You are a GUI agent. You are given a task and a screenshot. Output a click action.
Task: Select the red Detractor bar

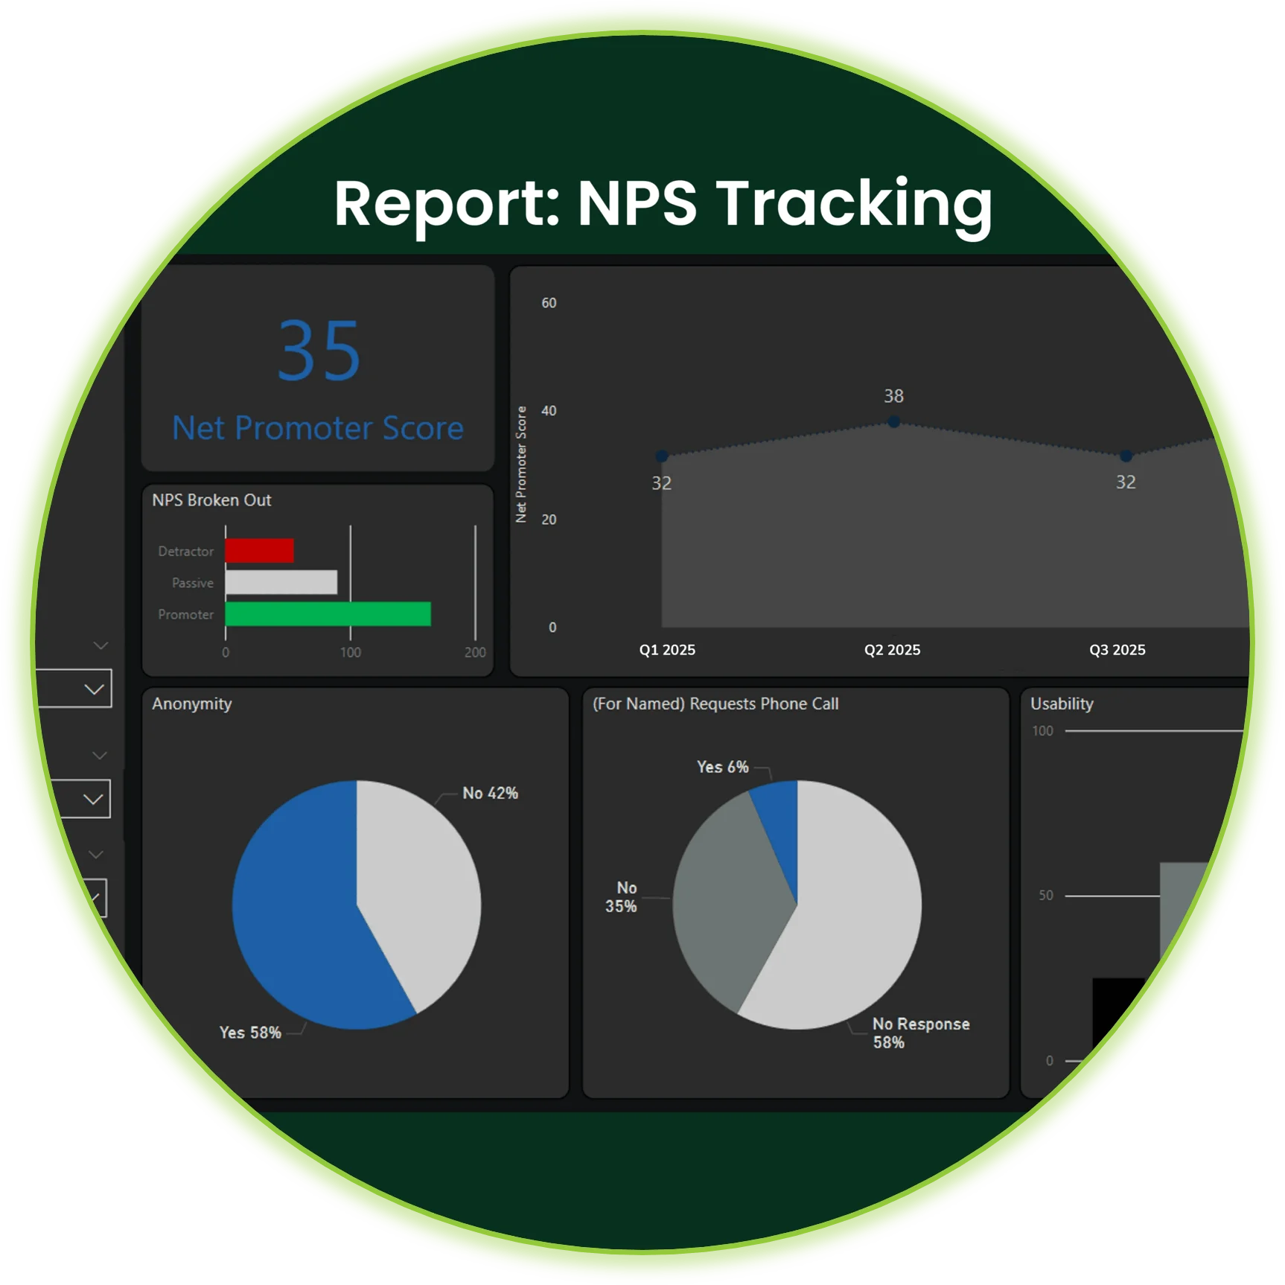click(x=260, y=551)
